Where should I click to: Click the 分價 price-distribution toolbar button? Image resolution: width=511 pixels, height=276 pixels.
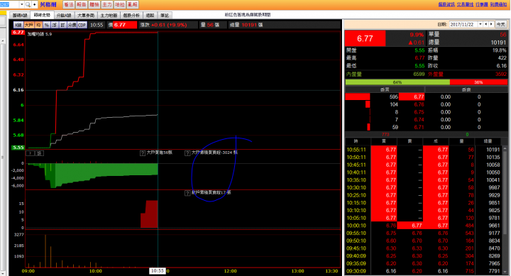(x=72, y=25)
